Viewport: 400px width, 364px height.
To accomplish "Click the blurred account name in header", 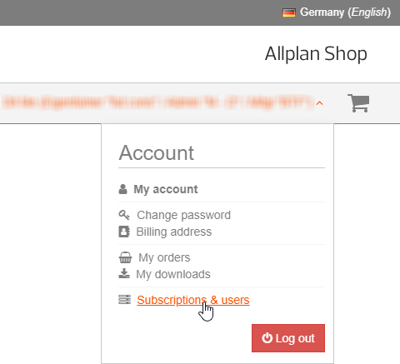I will tap(157, 102).
